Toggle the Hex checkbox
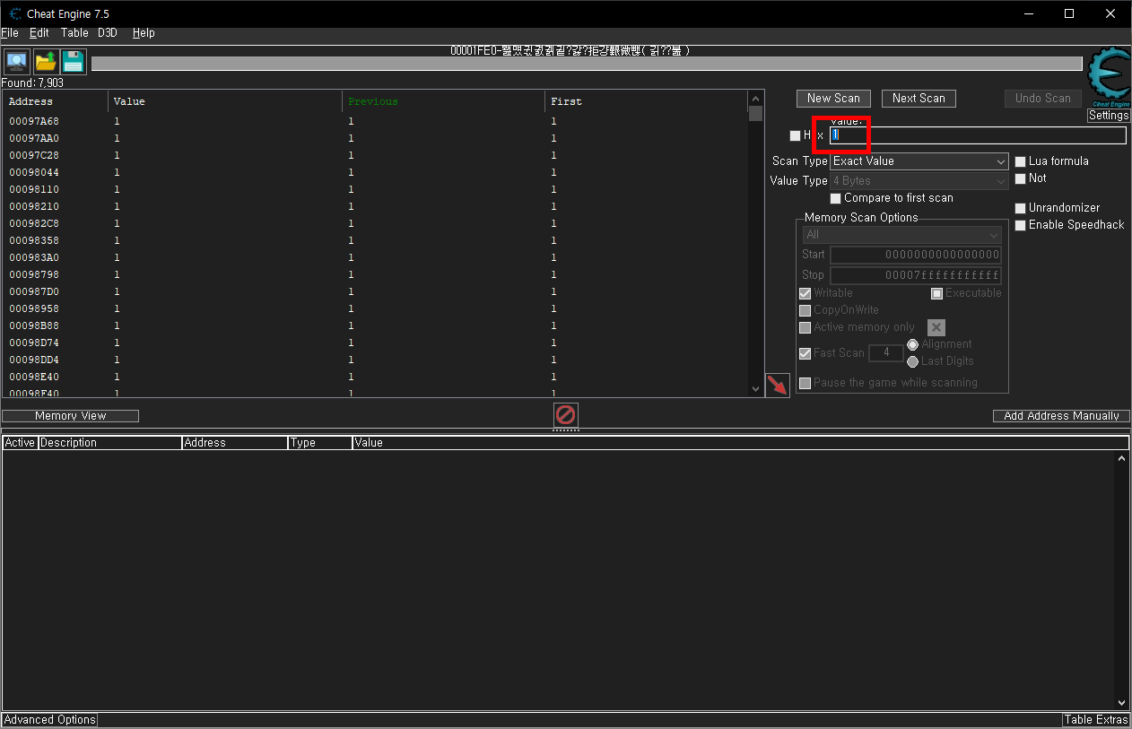The height and width of the screenshot is (729, 1132). 795,135
